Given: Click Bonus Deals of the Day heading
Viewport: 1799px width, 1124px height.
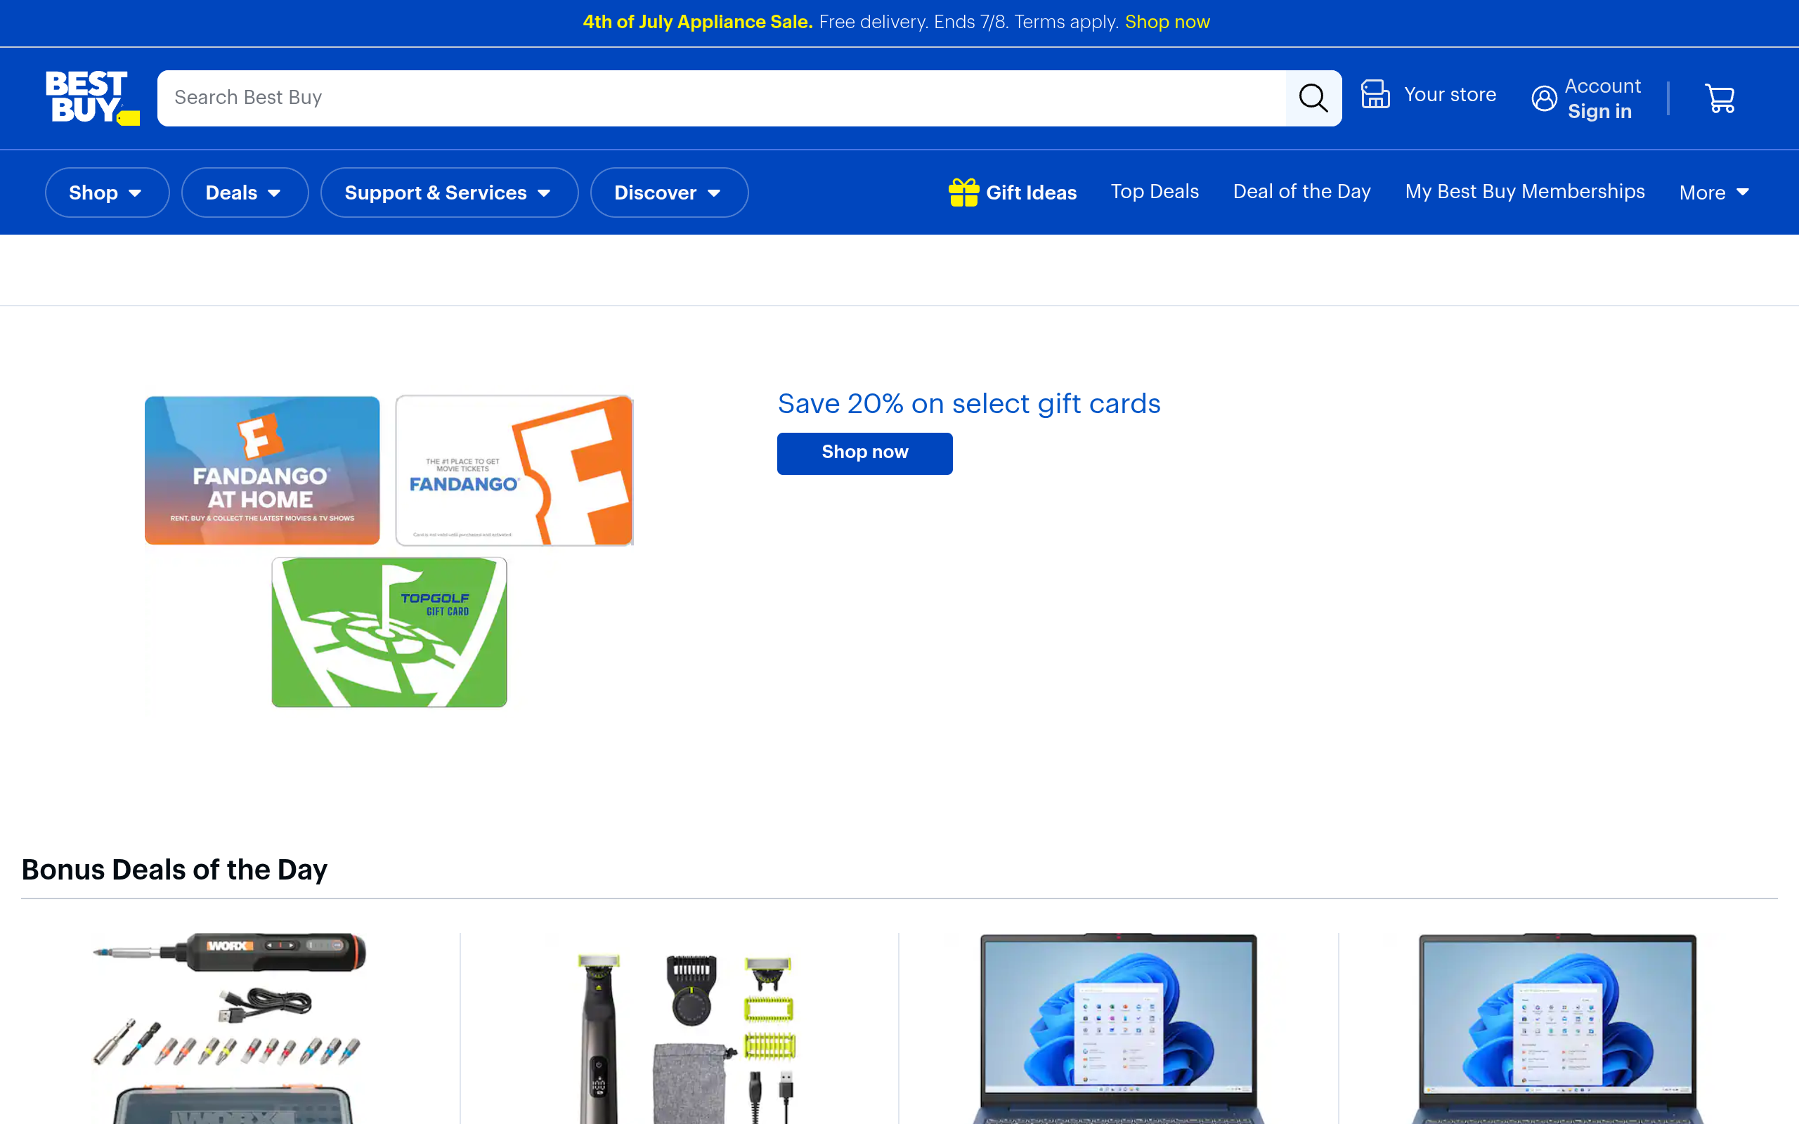Looking at the screenshot, I should (x=174, y=870).
